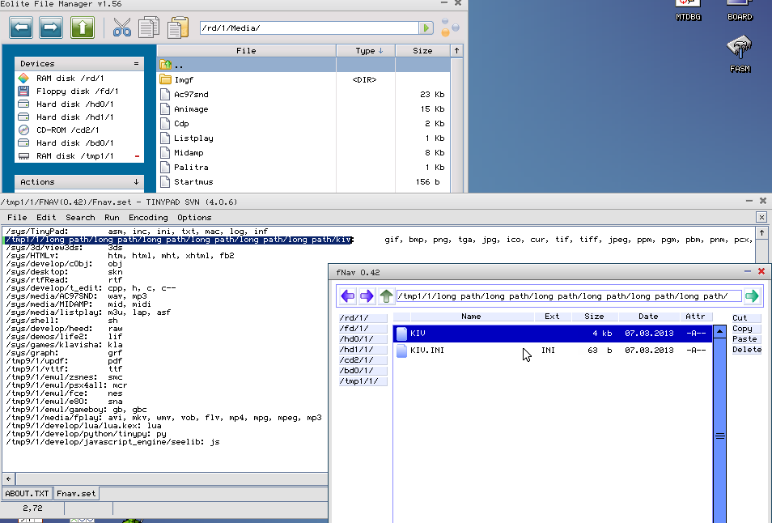The image size is (772, 523).
Task: Switch to the ABOUT.TXT tab
Action: coord(28,493)
